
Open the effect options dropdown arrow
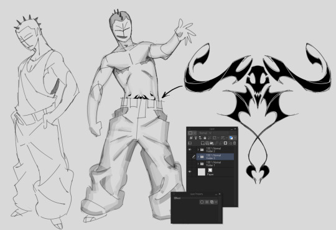coord(216,202)
